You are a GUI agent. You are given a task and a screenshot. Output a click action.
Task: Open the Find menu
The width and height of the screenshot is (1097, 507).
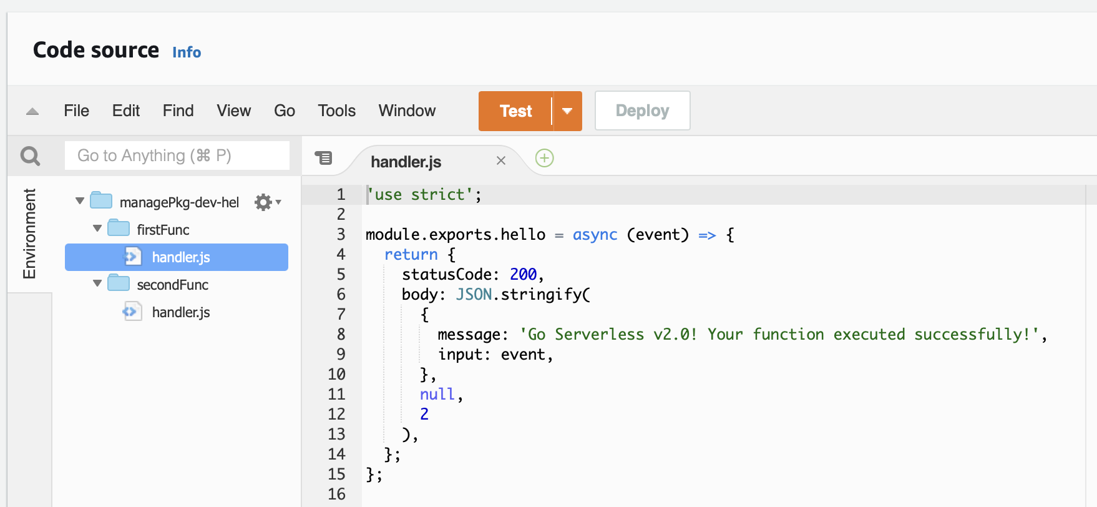tap(178, 111)
